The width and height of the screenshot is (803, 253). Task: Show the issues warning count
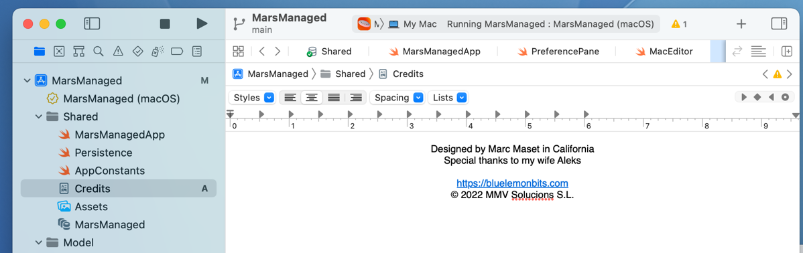(679, 24)
